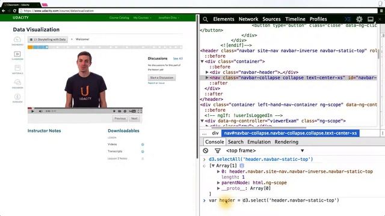385x216 pixels.
Task: Download the Videos file icon
Action: click(x=143, y=145)
